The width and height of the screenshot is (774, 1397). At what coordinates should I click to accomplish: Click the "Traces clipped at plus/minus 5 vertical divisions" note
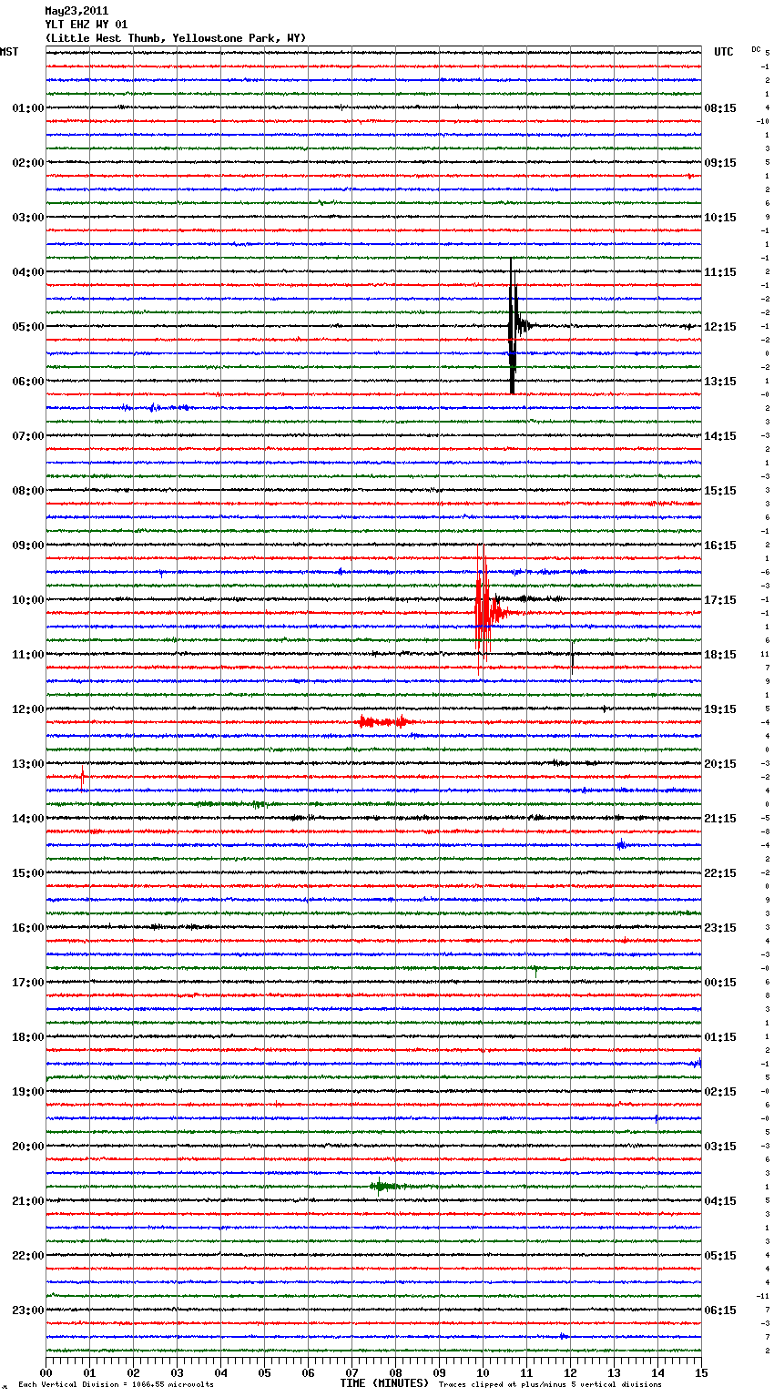coord(550,1384)
